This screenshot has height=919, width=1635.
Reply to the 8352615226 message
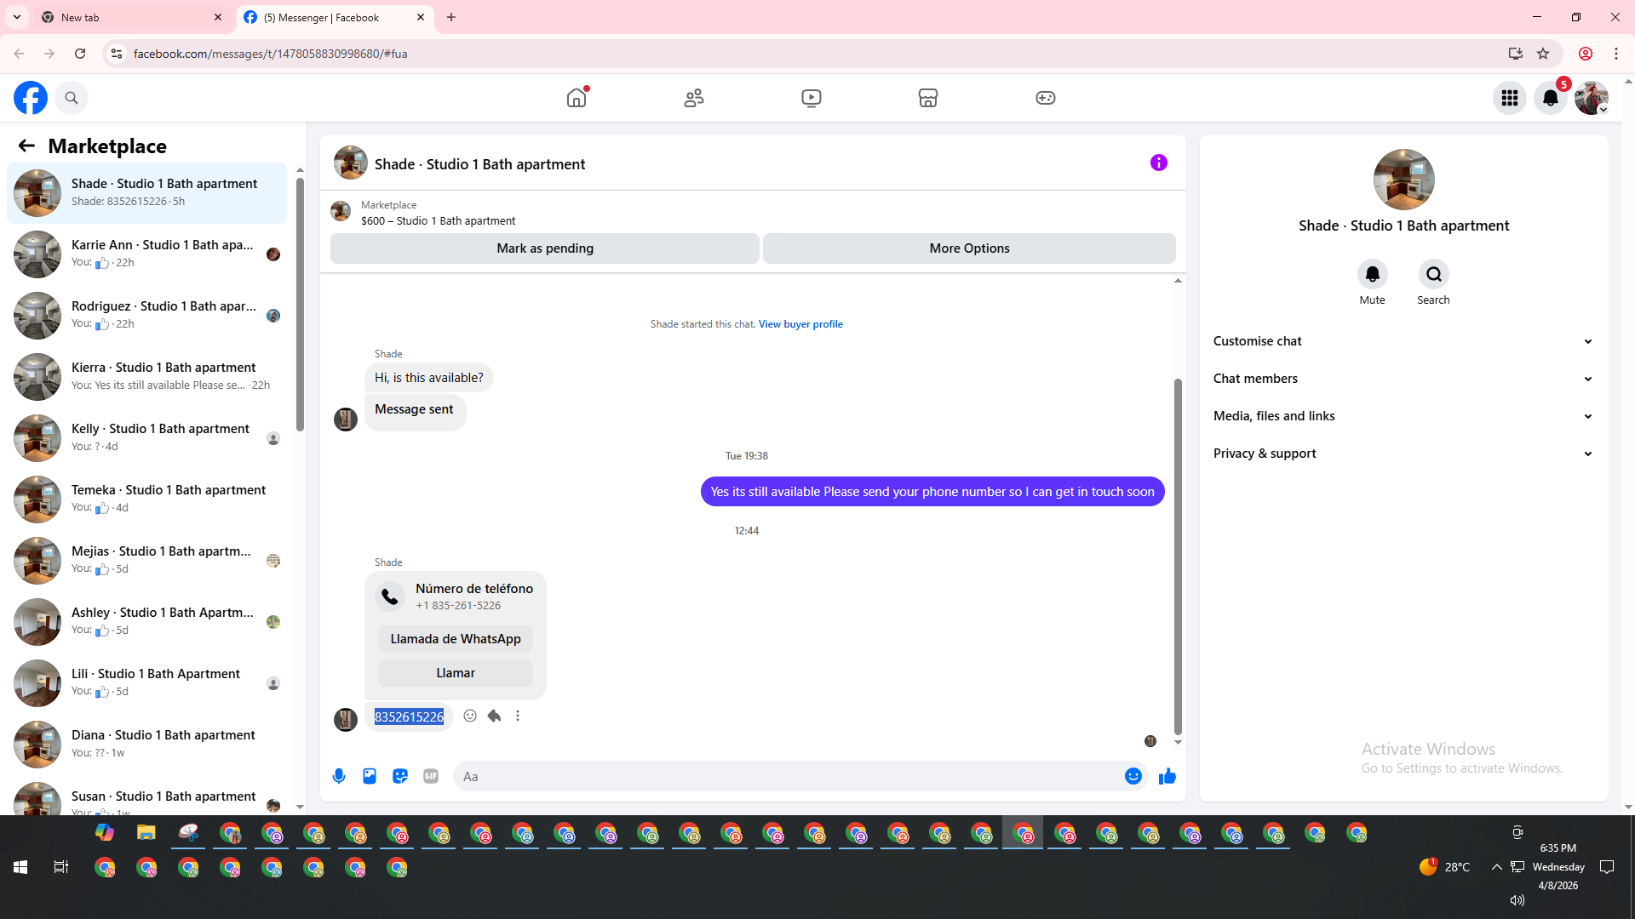[x=494, y=716]
